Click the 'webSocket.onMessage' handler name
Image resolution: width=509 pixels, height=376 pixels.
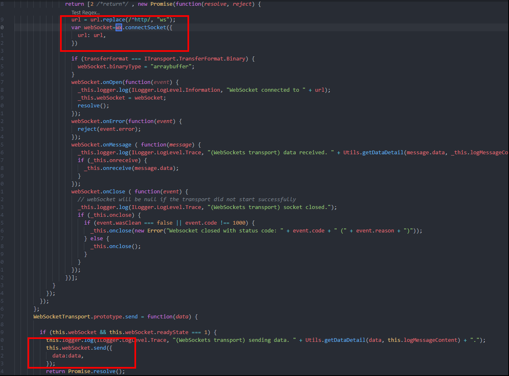(101, 144)
